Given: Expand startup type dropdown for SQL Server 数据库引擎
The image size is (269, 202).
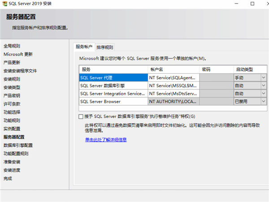Looking at the screenshot, I should (263, 86).
